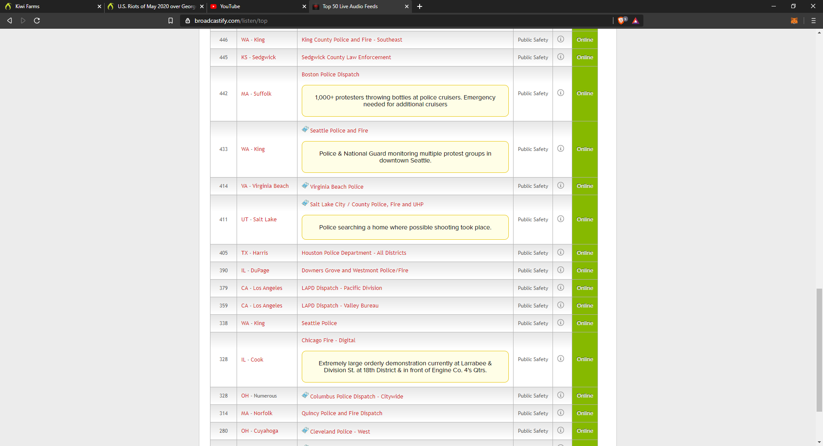Close the U.S. Riots of May 2020 tab
Viewport: 823px width, 446px height.
202,6
